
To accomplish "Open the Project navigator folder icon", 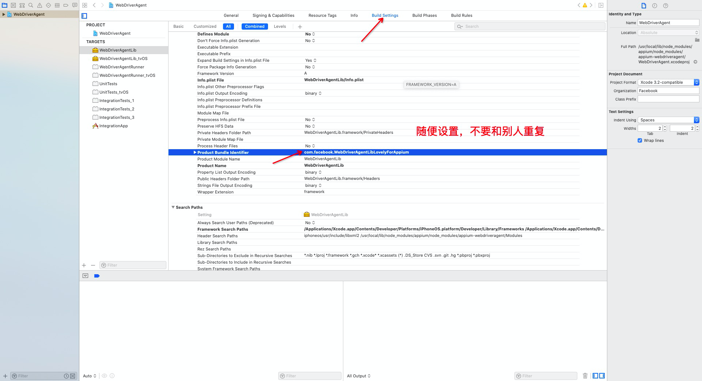I will tap(4, 5).
